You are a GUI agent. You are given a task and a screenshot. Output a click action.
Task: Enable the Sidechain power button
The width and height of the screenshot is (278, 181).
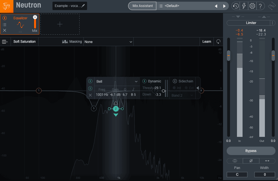(175, 81)
